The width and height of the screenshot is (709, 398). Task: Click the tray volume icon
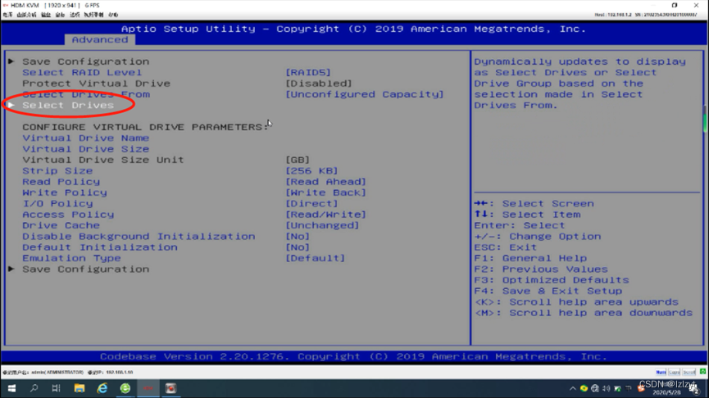(x=607, y=388)
